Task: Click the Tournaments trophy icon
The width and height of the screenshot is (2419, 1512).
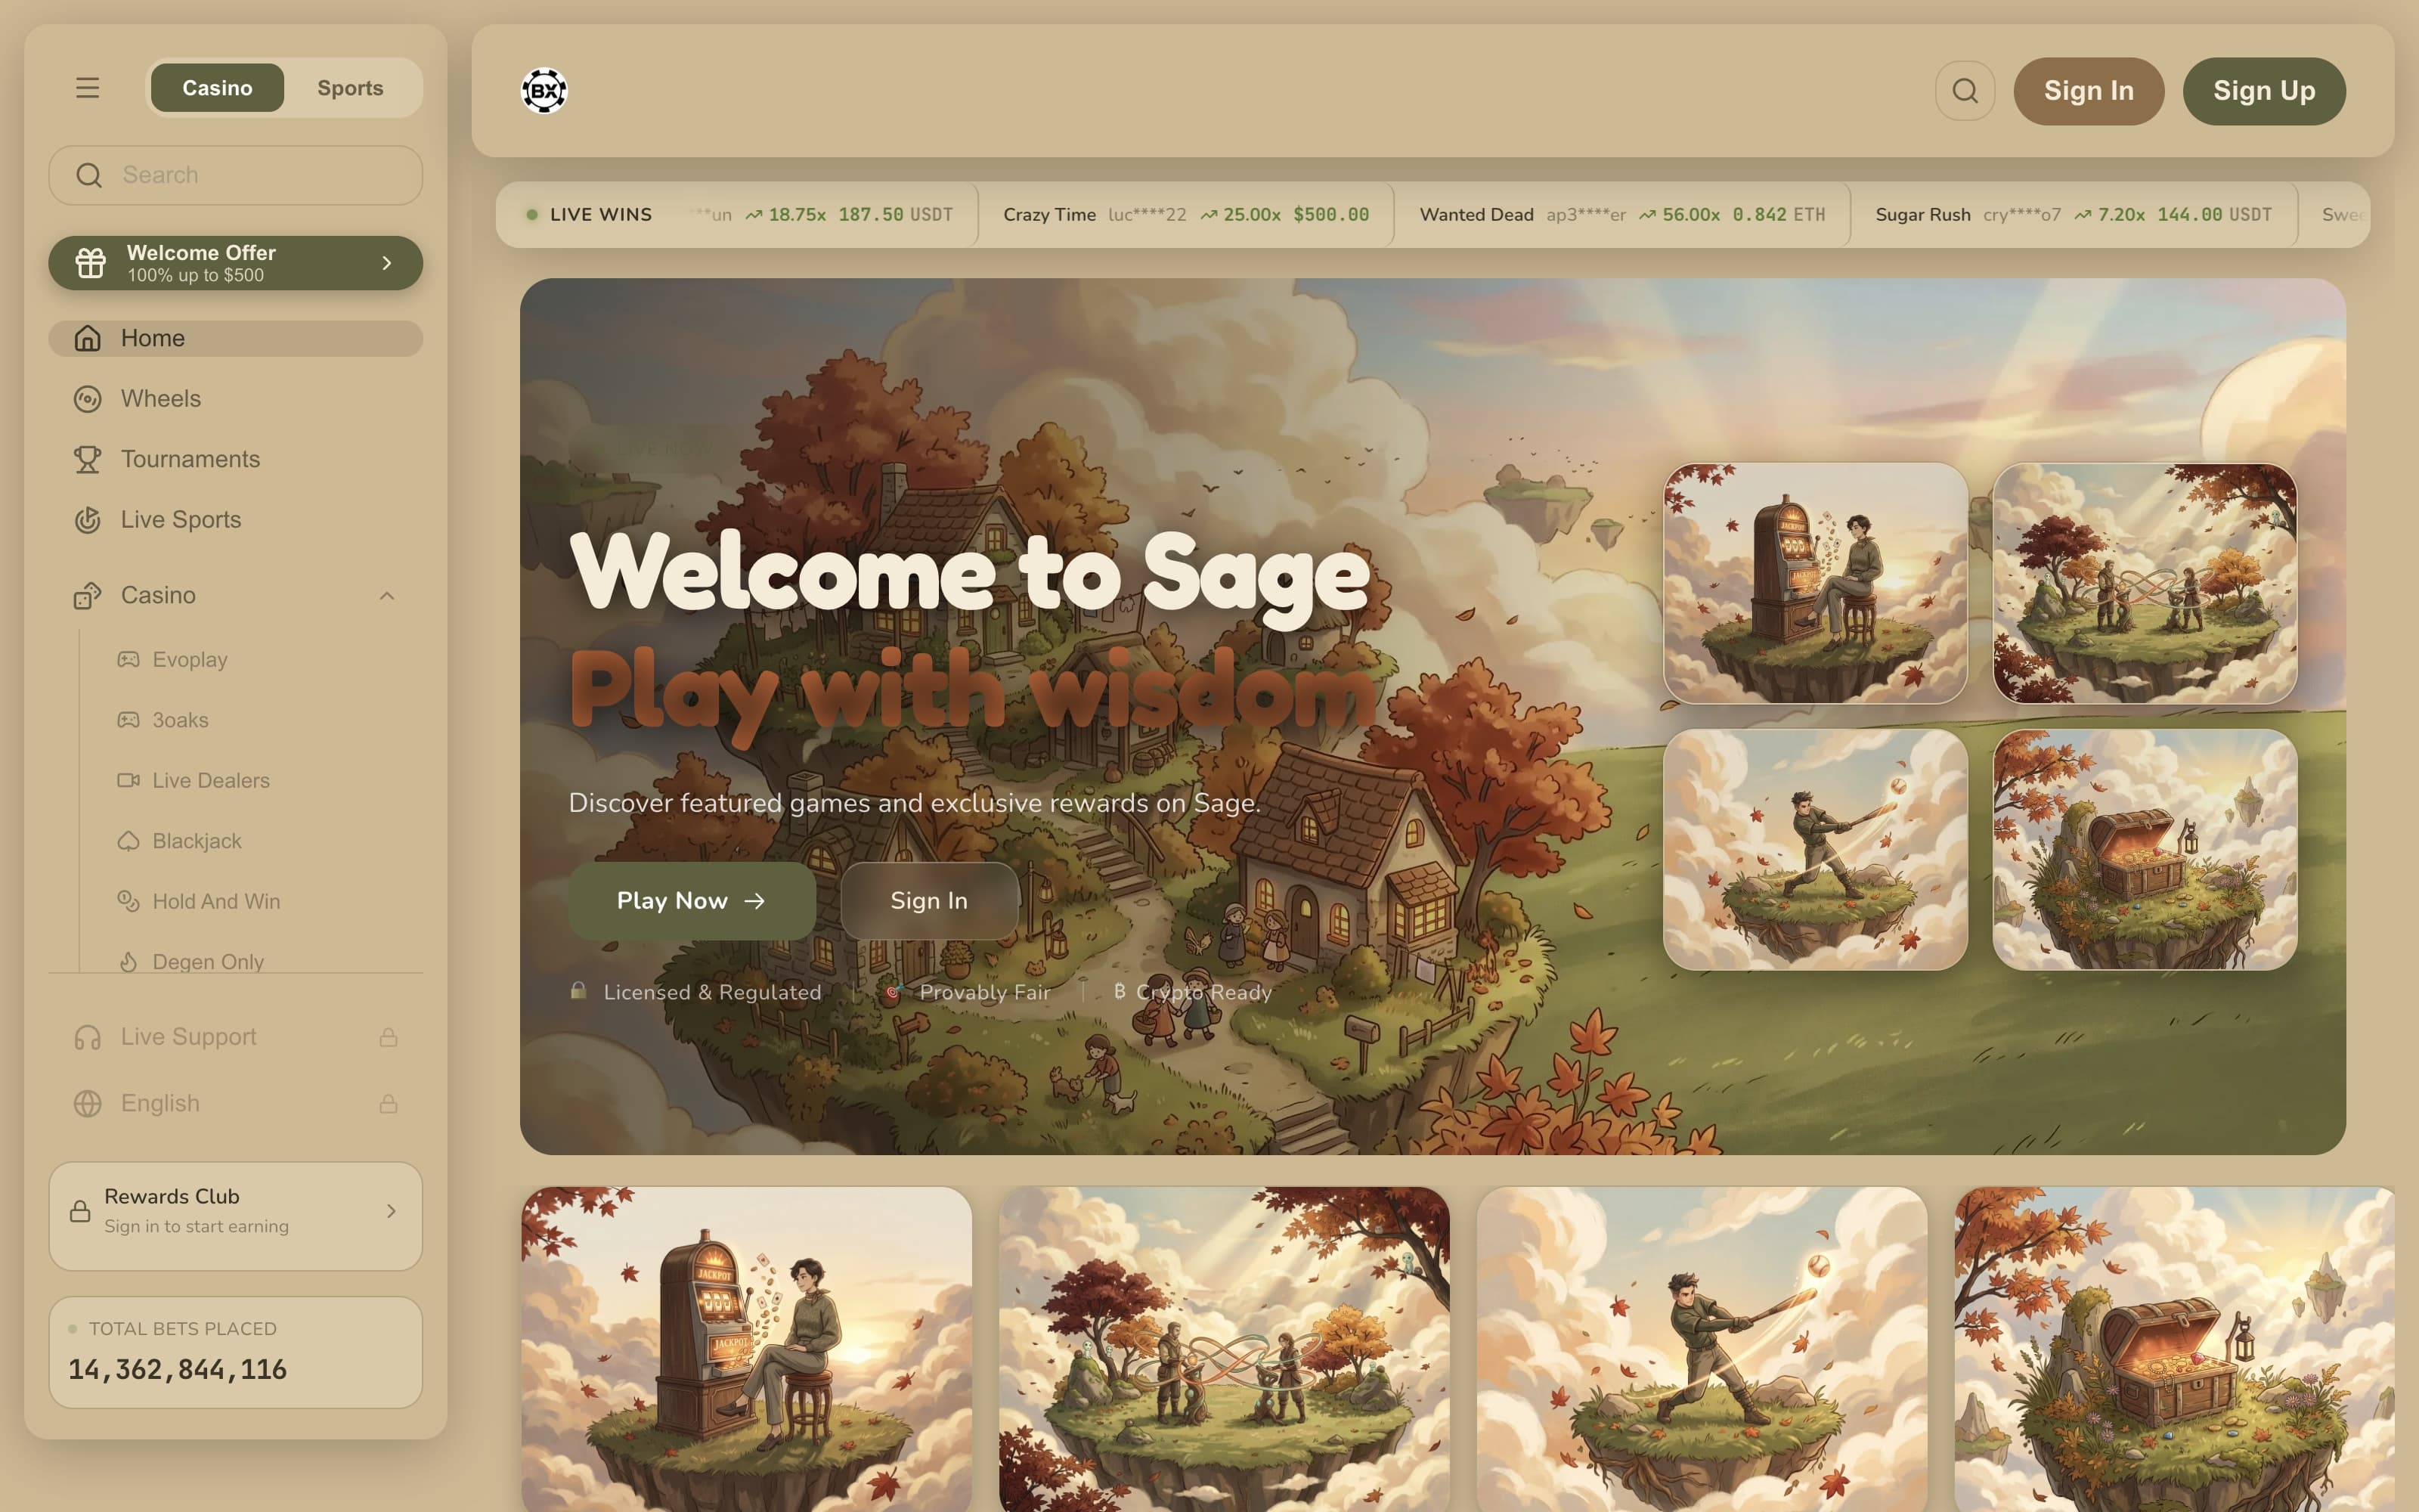Action: click(87, 459)
